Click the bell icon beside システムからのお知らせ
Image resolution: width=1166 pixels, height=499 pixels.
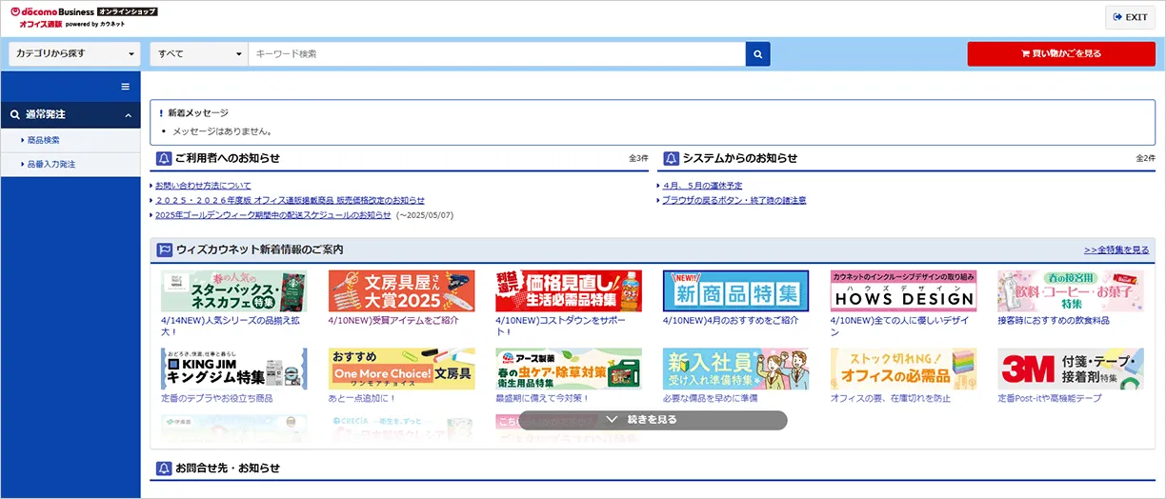670,158
